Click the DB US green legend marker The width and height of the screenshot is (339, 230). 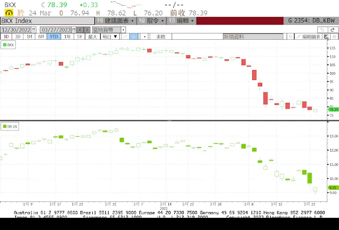[x=5, y=126]
